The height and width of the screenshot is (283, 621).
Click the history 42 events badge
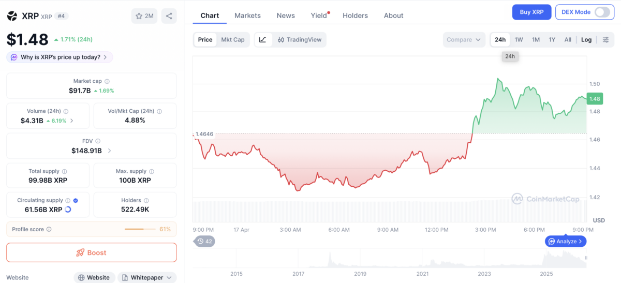click(204, 241)
